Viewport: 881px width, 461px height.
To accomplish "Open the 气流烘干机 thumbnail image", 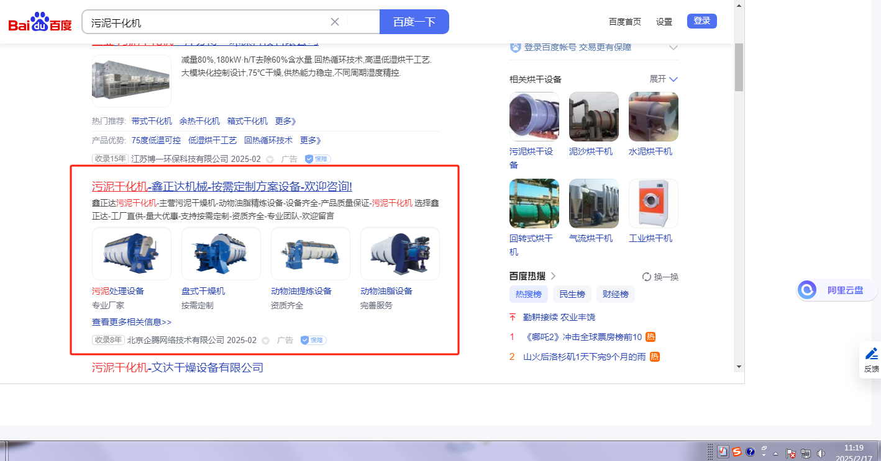I will [x=594, y=204].
